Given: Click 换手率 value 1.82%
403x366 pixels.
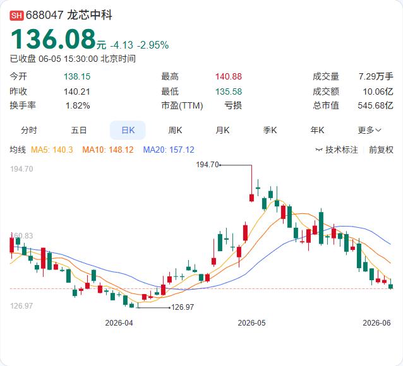Looking at the screenshot, I should click(78, 105).
